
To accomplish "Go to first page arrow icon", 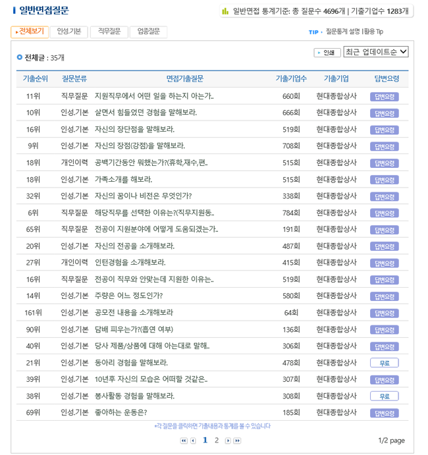I will click(184, 441).
